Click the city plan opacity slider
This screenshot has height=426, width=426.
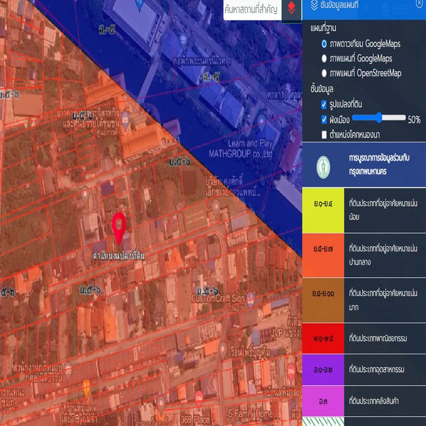click(377, 118)
